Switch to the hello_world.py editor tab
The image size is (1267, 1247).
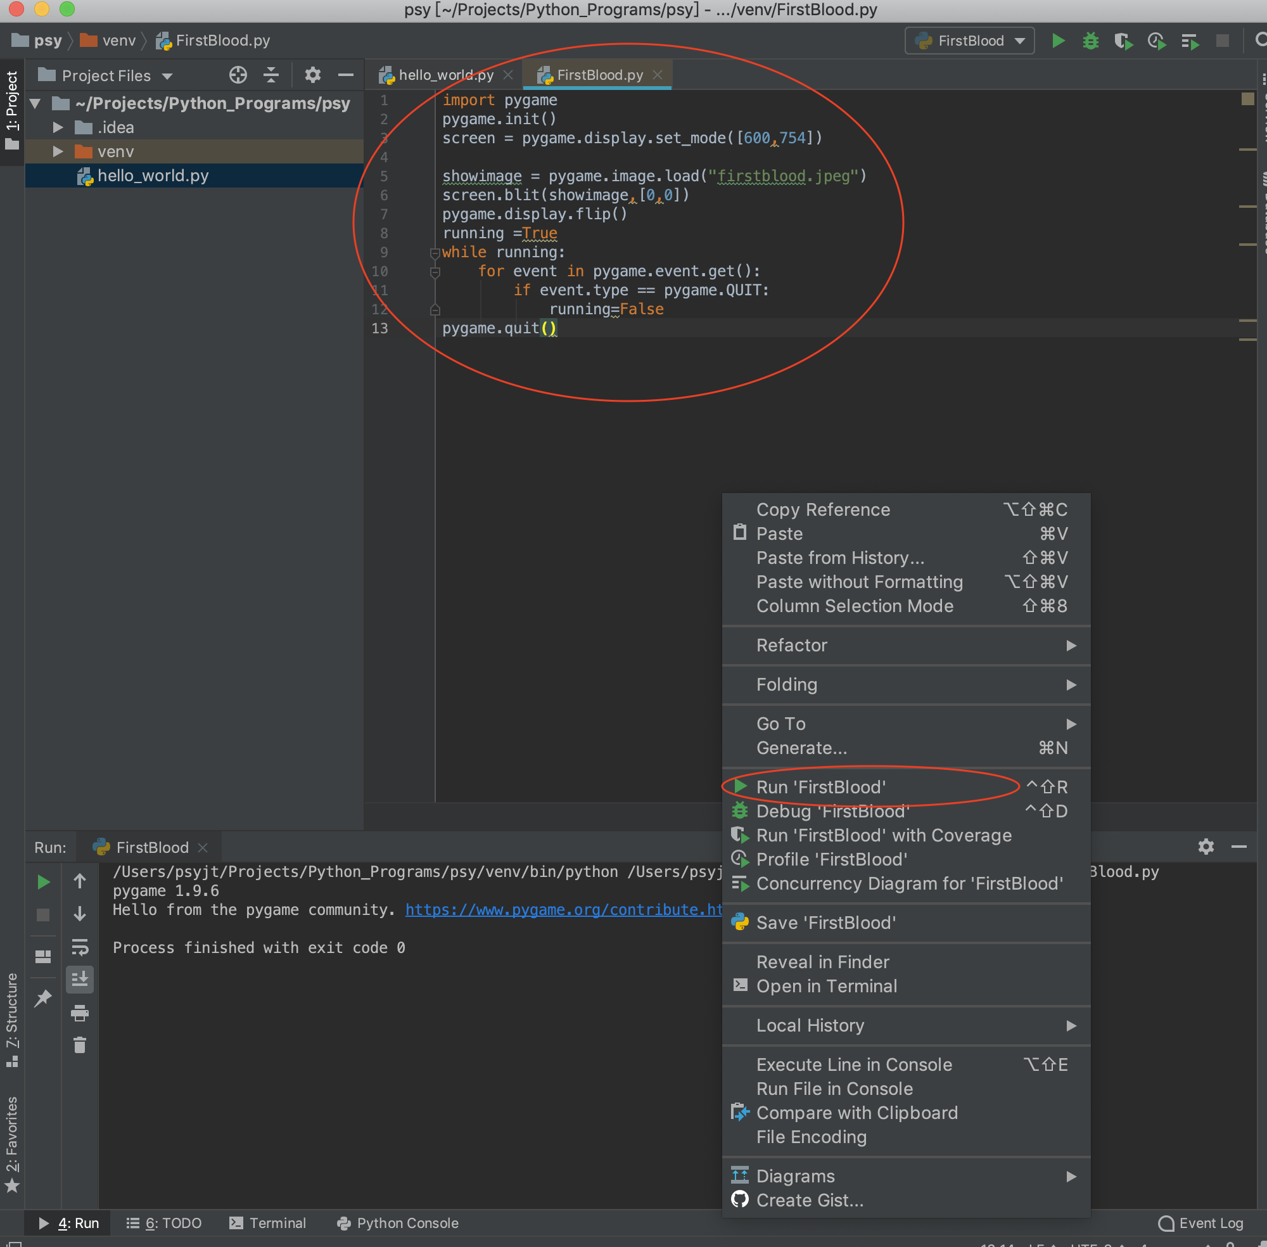click(x=446, y=75)
